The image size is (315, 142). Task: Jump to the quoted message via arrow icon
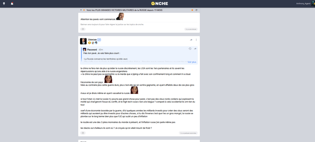tap(195, 49)
